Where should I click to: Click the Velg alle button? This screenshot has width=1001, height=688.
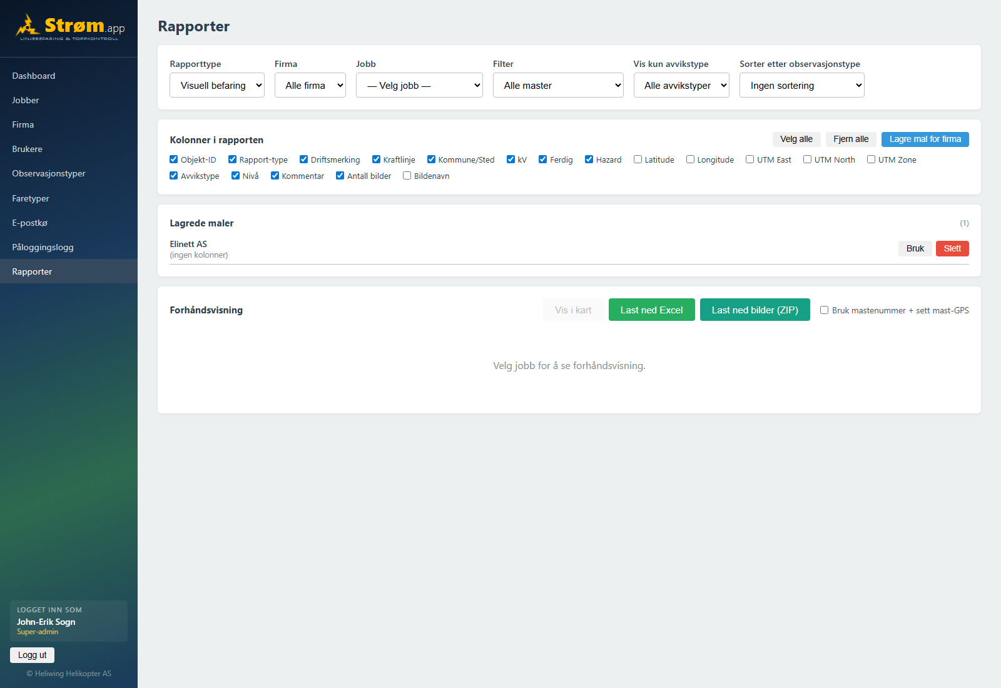pos(796,139)
